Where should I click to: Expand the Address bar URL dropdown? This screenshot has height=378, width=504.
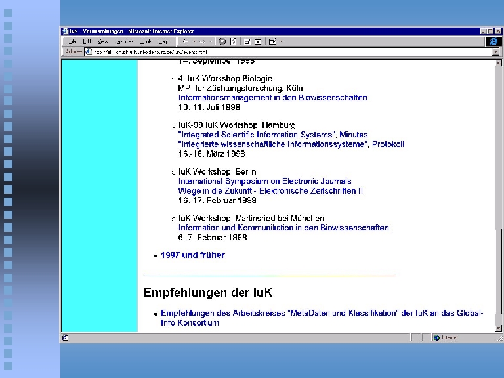(x=495, y=51)
